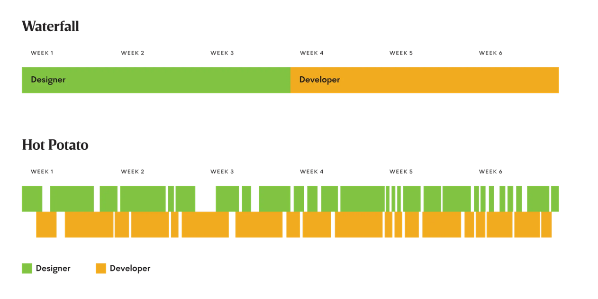This screenshot has height=299, width=598.
Task: Click Week 2 label in Waterfall timeline
Action: click(132, 53)
